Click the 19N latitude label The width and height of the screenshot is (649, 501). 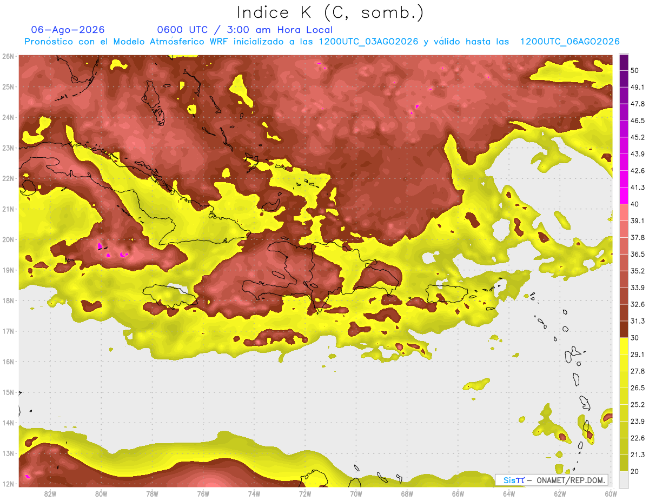coord(8,270)
